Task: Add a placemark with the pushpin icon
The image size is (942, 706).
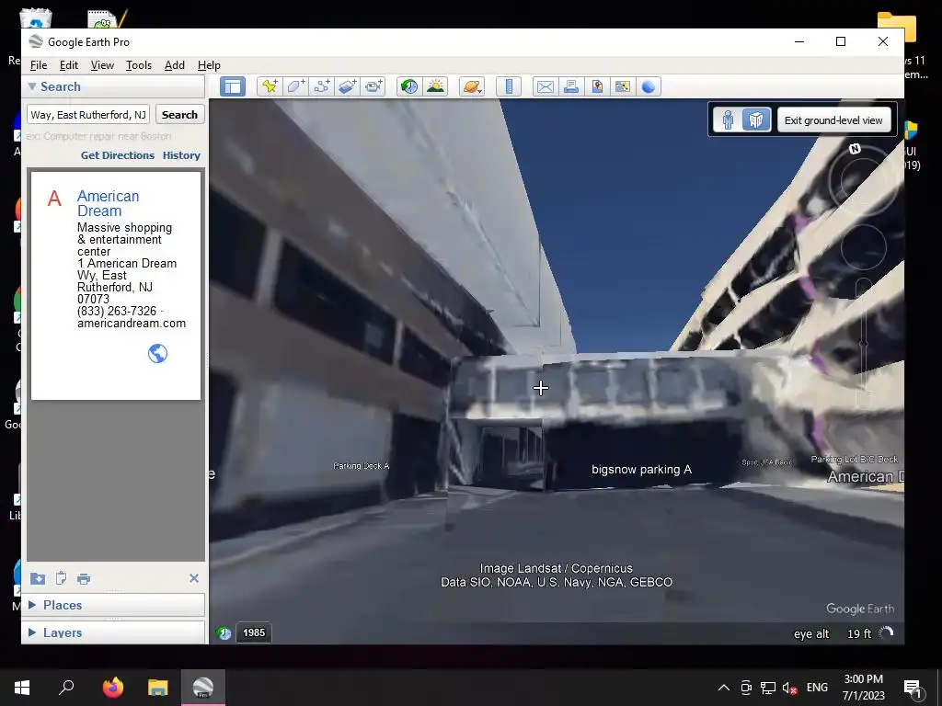Action: pos(270,86)
